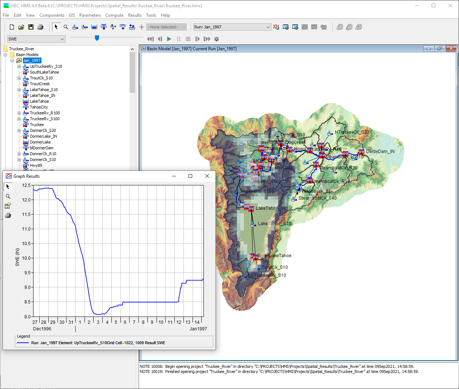Click the greyed-out summary table icon
459x389 pixels.
(x=314, y=27)
